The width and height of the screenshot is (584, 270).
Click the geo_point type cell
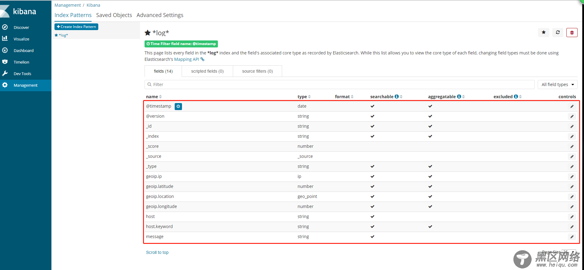point(307,196)
